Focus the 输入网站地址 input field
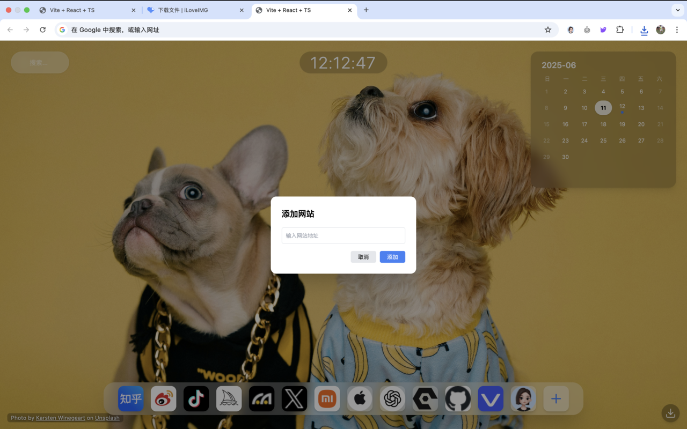The image size is (687, 429). pos(343,235)
